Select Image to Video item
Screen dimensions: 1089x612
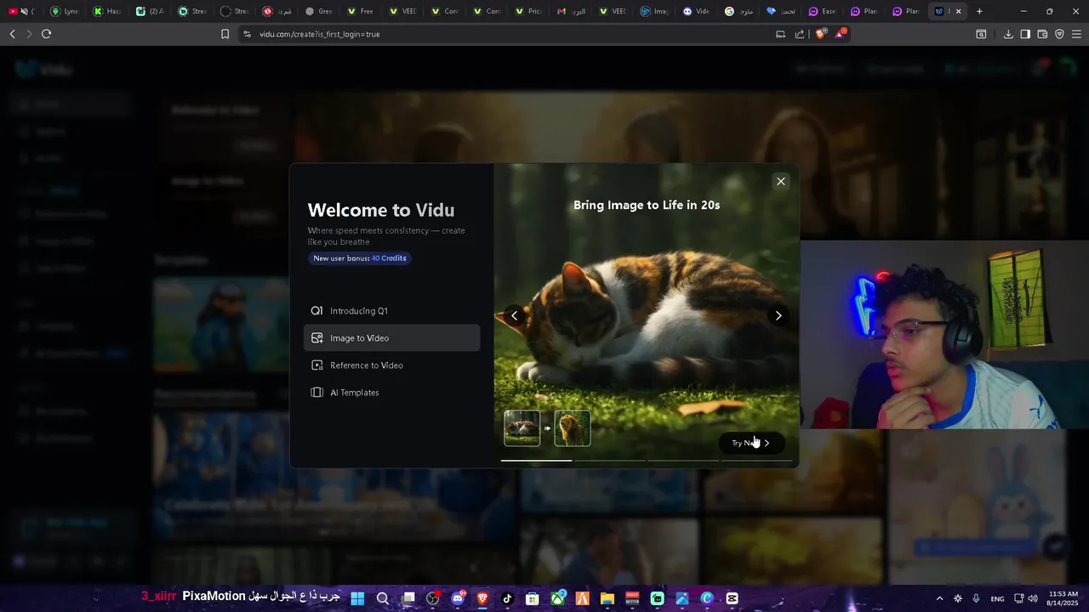pos(391,338)
